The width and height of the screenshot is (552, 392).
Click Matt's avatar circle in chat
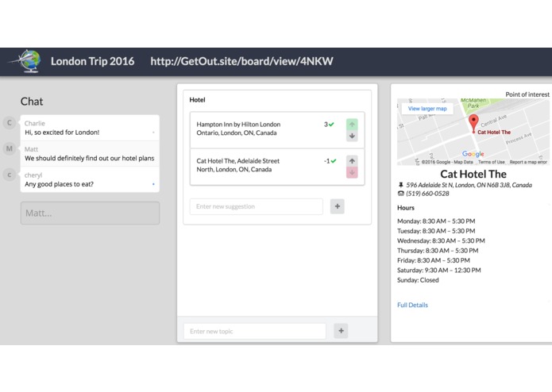(10, 148)
